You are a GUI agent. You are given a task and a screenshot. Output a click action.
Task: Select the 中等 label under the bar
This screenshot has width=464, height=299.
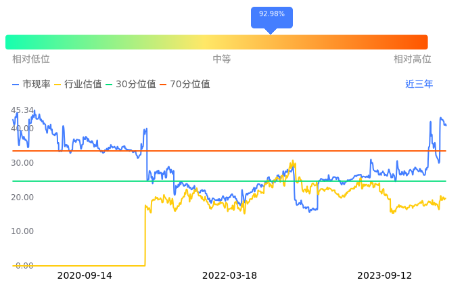point(222,60)
